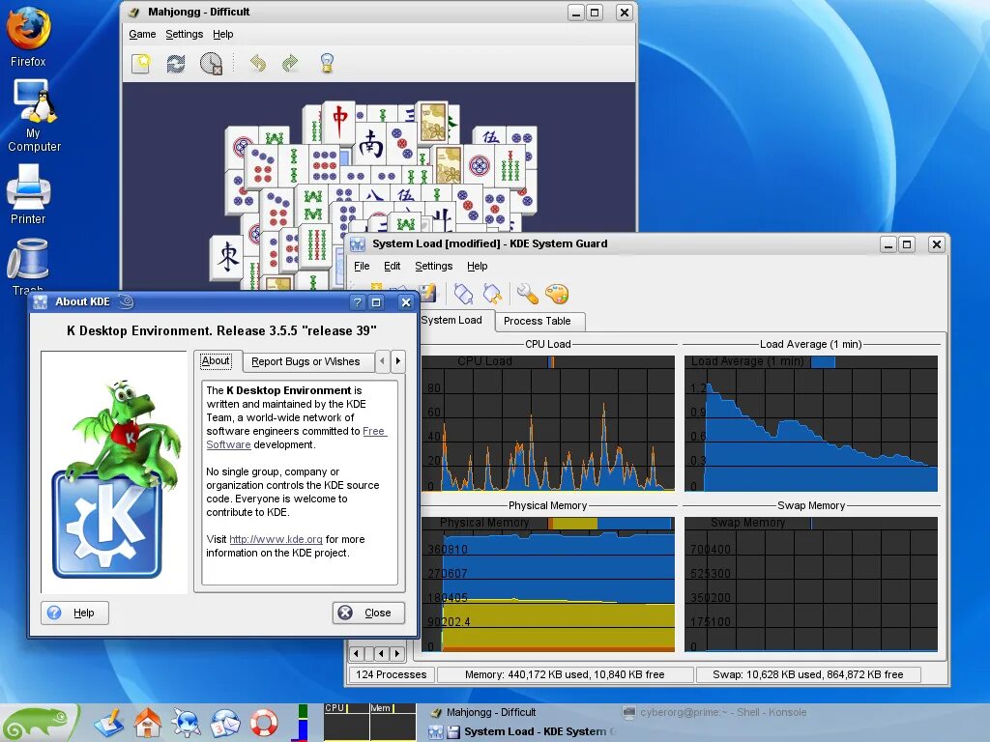
Task: Undo the last Mahjongg move
Action: [x=257, y=63]
